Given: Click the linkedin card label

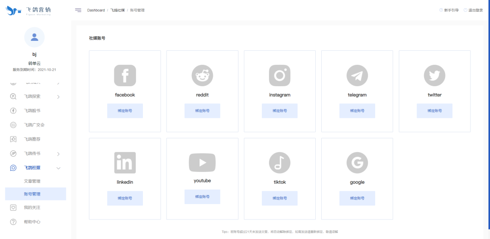Looking at the screenshot, I should tap(125, 182).
